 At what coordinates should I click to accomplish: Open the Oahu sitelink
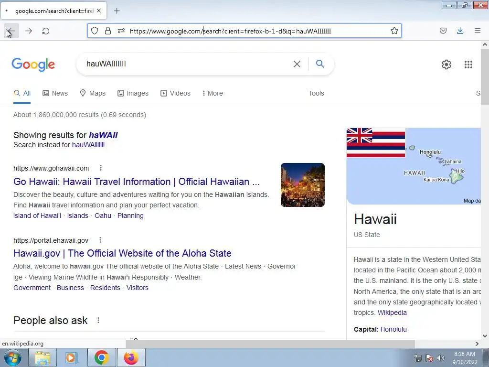click(x=103, y=216)
